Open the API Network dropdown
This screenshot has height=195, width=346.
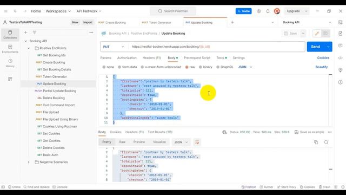coord(89,11)
